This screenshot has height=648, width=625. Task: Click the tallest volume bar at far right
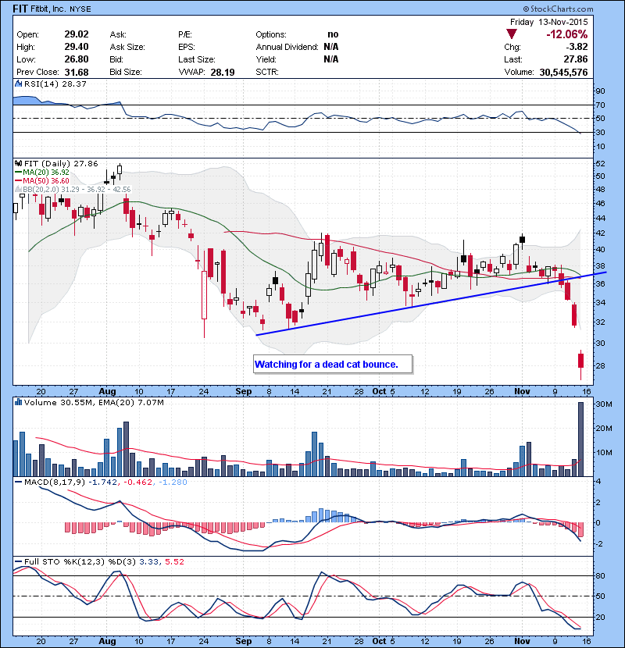point(580,439)
